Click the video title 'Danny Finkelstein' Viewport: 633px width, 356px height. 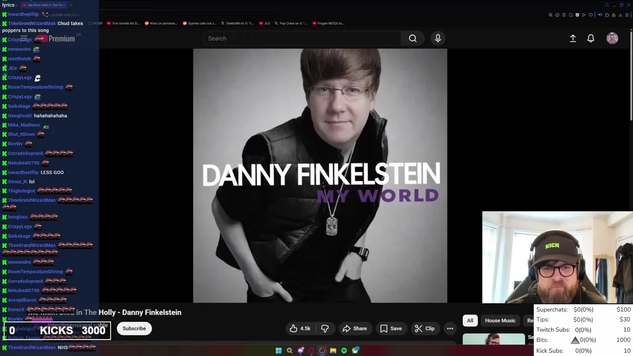coord(152,312)
